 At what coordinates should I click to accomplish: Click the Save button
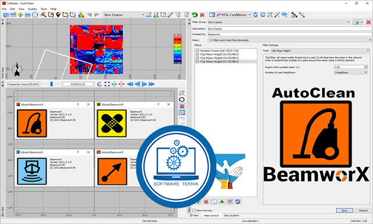[x=344, y=211]
